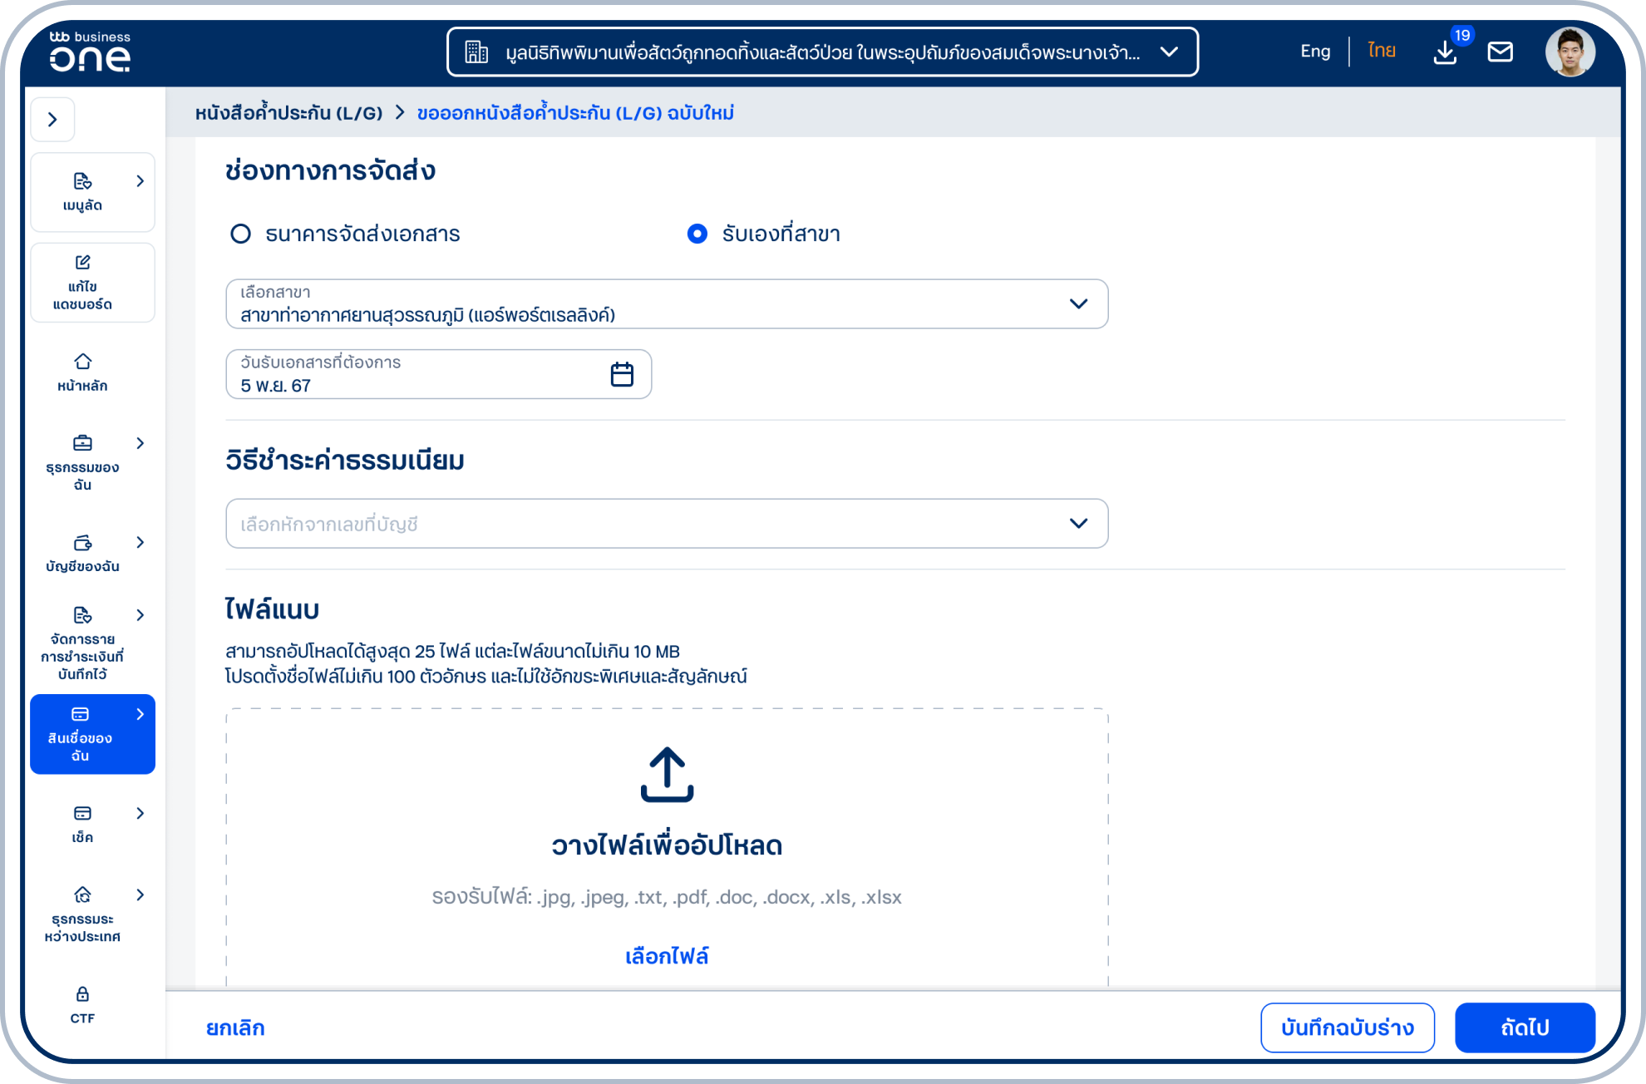Switch language to Eng
This screenshot has width=1646, height=1084.
point(1315,52)
